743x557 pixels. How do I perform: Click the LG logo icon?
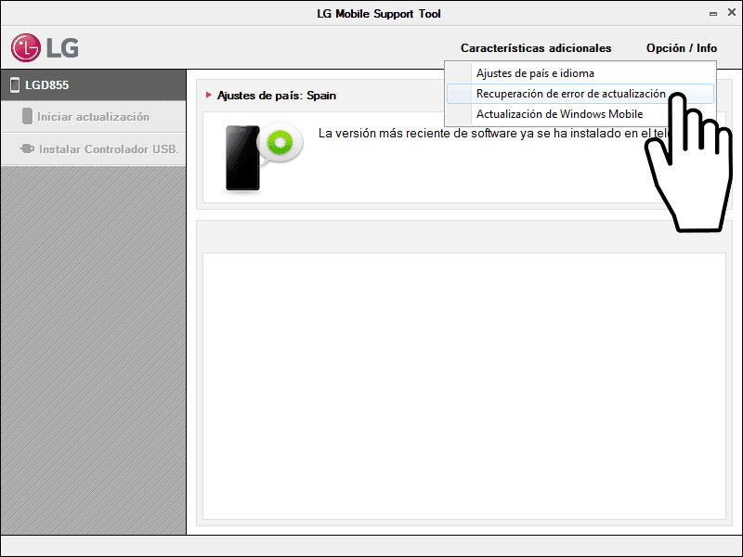pos(28,46)
